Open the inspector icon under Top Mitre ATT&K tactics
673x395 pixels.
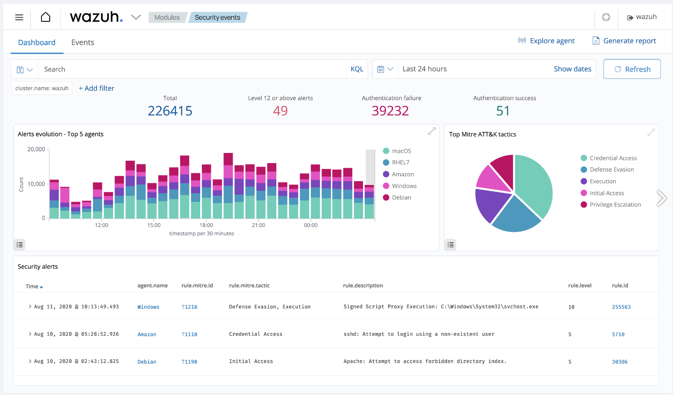point(450,245)
